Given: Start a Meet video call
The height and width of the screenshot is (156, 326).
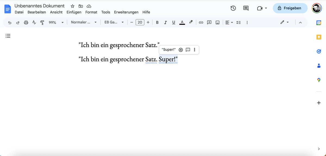Looking at the screenshot, I should pos(260,8).
